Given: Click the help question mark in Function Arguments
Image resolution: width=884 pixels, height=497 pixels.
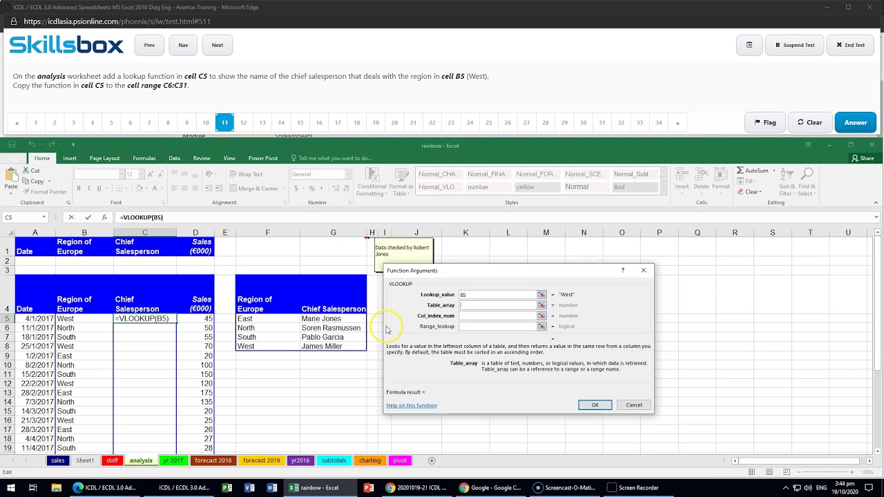Looking at the screenshot, I should 622,271.
